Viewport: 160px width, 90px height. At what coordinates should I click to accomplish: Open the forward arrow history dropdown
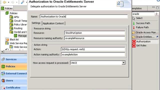pyautogui.click(x=17, y=2)
